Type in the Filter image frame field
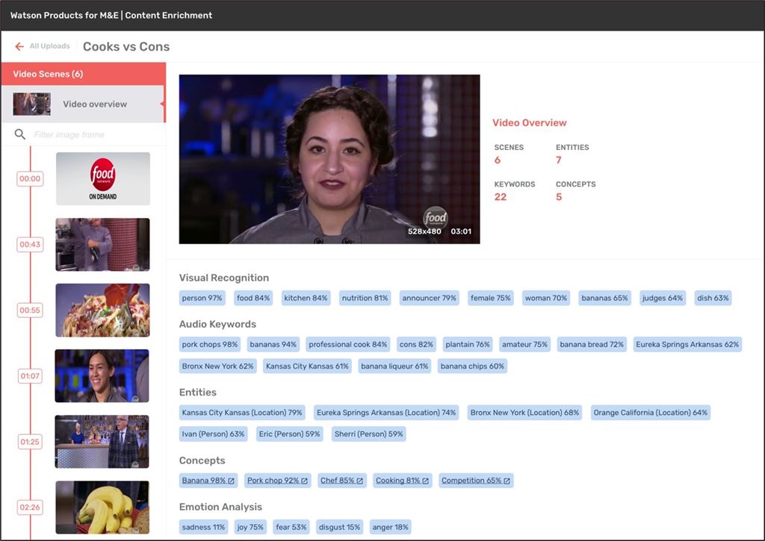765x541 pixels. pos(90,135)
